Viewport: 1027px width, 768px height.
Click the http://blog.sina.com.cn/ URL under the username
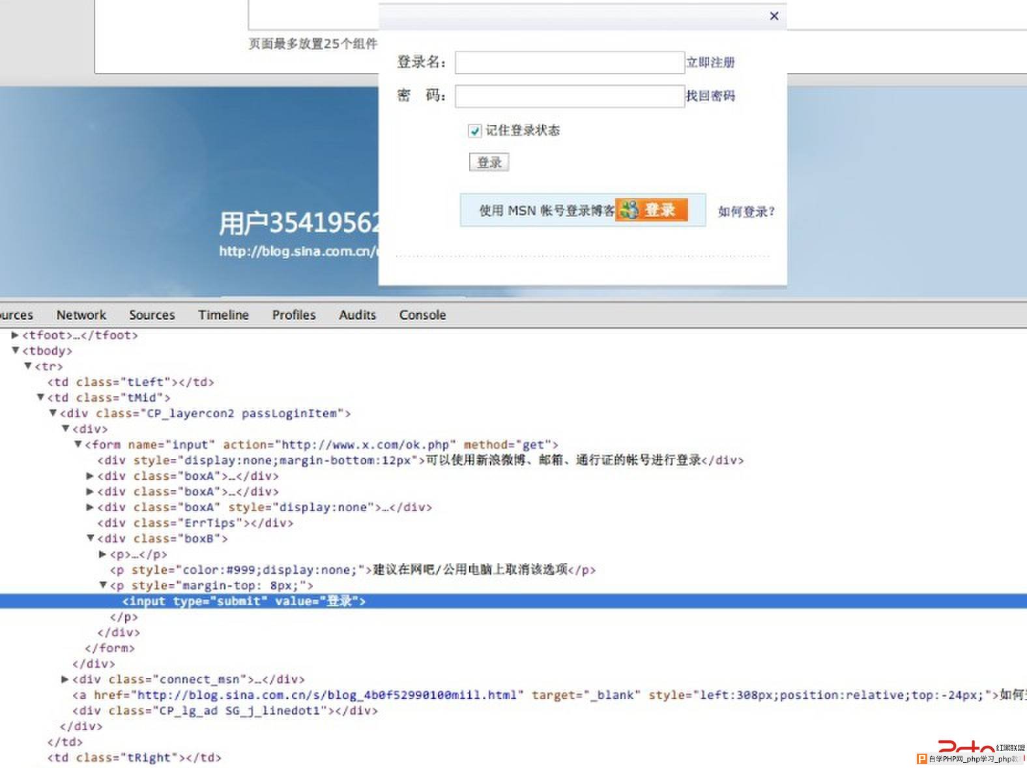pyautogui.click(x=298, y=251)
